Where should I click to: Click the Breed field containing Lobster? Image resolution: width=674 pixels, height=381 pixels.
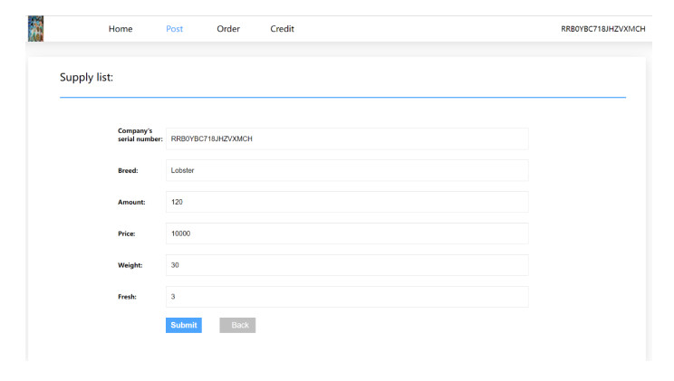coord(346,170)
